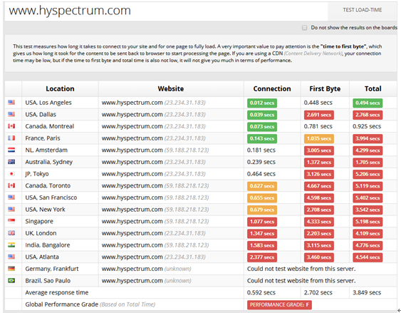This screenshot has width=401, height=313.
Task: Click the red 5.206 secs Tokyo total badge
Action: (368, 174)
